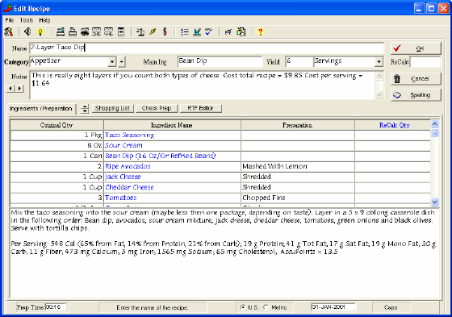Expand the Category dropdown arrow
Viewport: 452px width, 317px height.
pos(112,61)
